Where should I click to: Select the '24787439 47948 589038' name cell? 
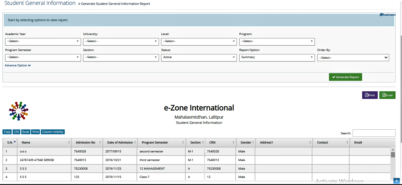click(44, 160)
